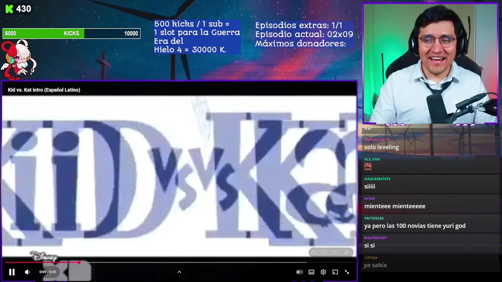
Task: Click chat username BISUFERCR97
Action: click(x=376, y=237)
